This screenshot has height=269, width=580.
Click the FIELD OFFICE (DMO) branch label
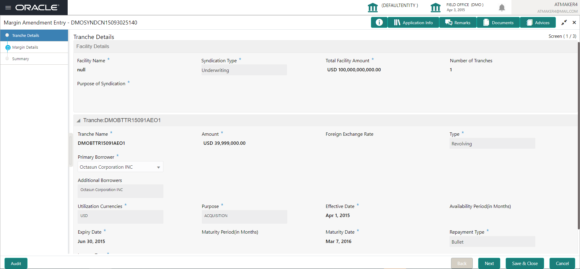[x=465, y=5]
